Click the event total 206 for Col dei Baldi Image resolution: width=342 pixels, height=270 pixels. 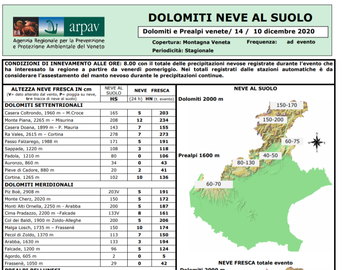tap(164, 220)
